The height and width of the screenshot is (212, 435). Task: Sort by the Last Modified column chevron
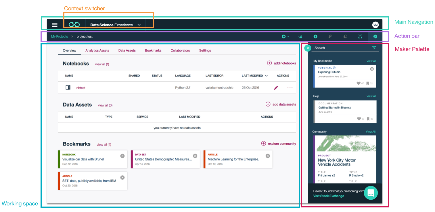coord(266,76)
